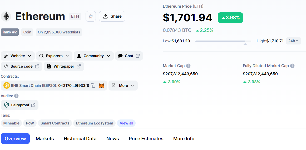Click the Source code brackets icon
Screen dimensions: 306x150
click(x=6, y=66)
